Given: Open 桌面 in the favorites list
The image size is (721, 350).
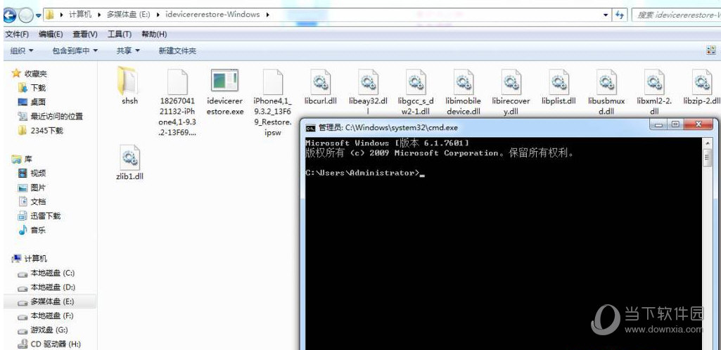Looking at the screenshot, I should click(32, 102).
